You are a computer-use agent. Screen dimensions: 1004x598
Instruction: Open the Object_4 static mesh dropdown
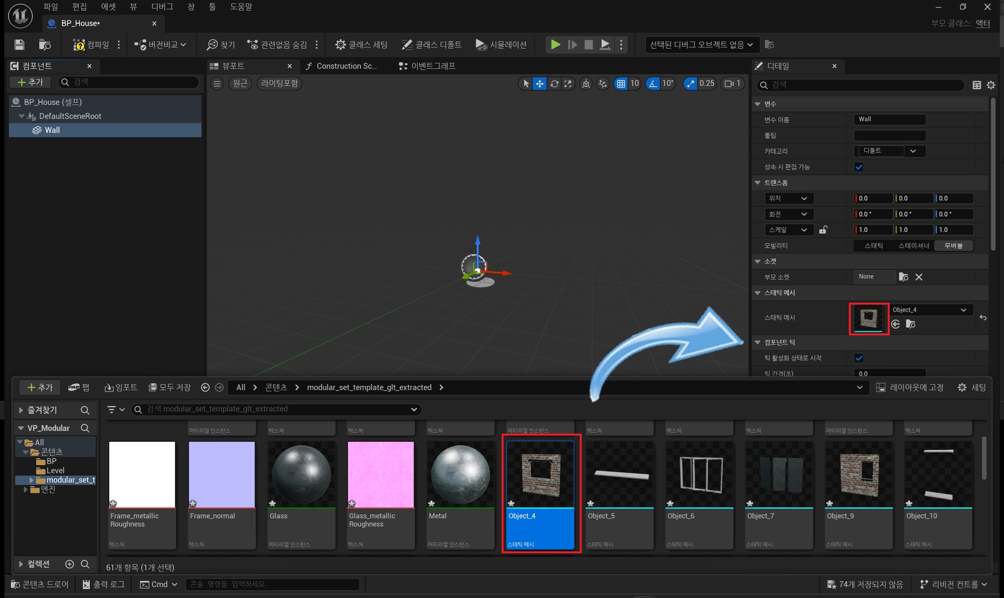point(931,310)
